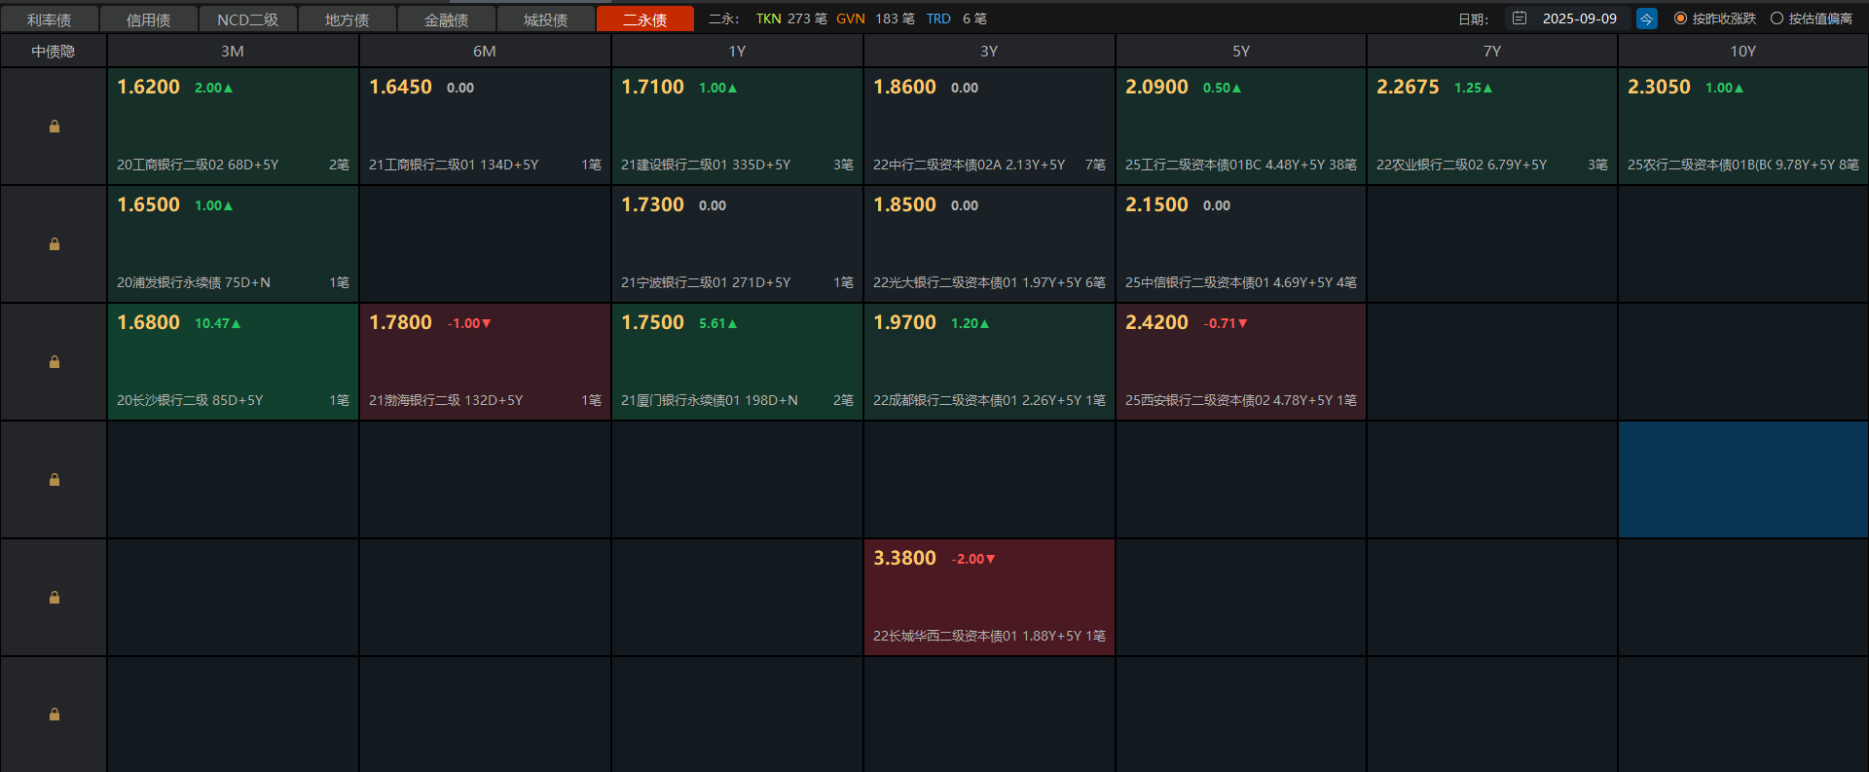The image size is (1869, 772).
Task: Click the blue 今 today button
Action: click(1647, 18)
